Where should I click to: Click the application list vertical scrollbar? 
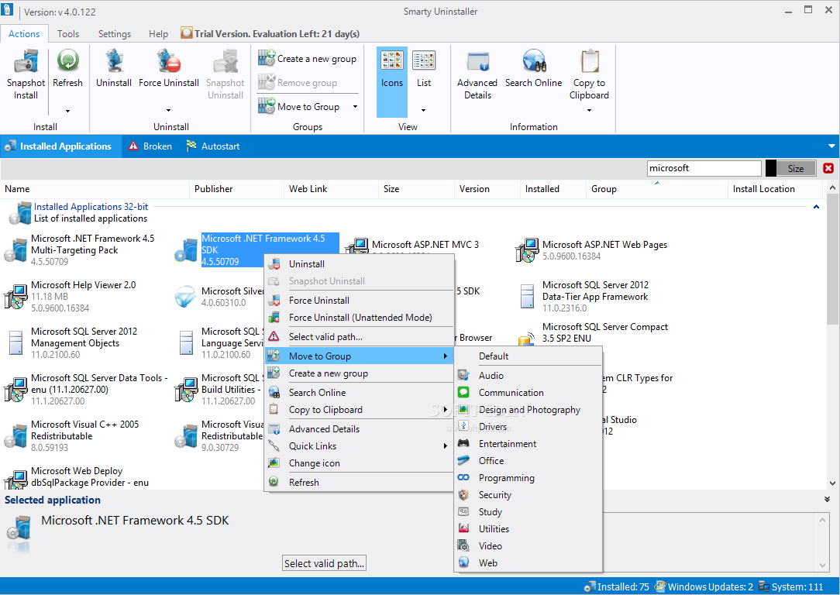832,337
